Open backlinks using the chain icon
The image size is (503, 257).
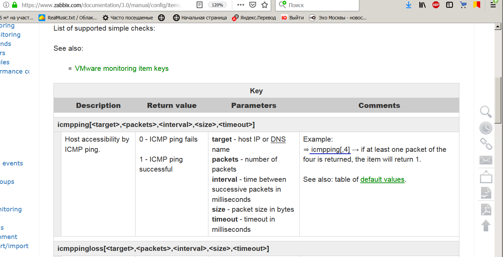click(x=486, y=144)
